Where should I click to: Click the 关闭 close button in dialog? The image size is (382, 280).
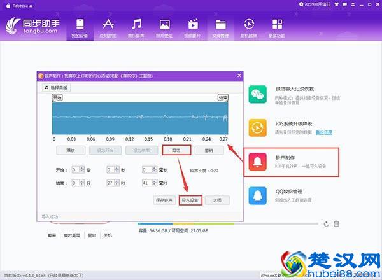[217, 200]
